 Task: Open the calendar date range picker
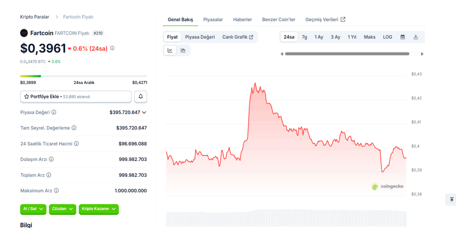pyautogui.click(x=403, y=37)
